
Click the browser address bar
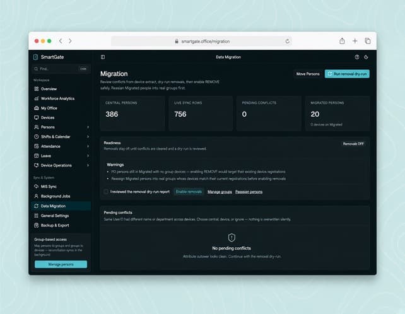tap(201, 42)
